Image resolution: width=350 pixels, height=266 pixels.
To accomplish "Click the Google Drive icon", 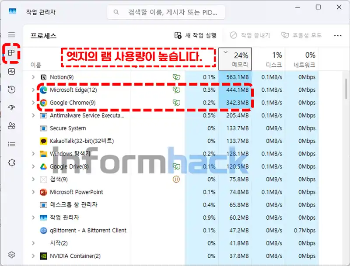I will click(x=43, y=167).
